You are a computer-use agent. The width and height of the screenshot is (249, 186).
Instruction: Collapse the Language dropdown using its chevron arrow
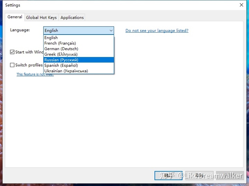pyautogui.click(x=111, y=30)
